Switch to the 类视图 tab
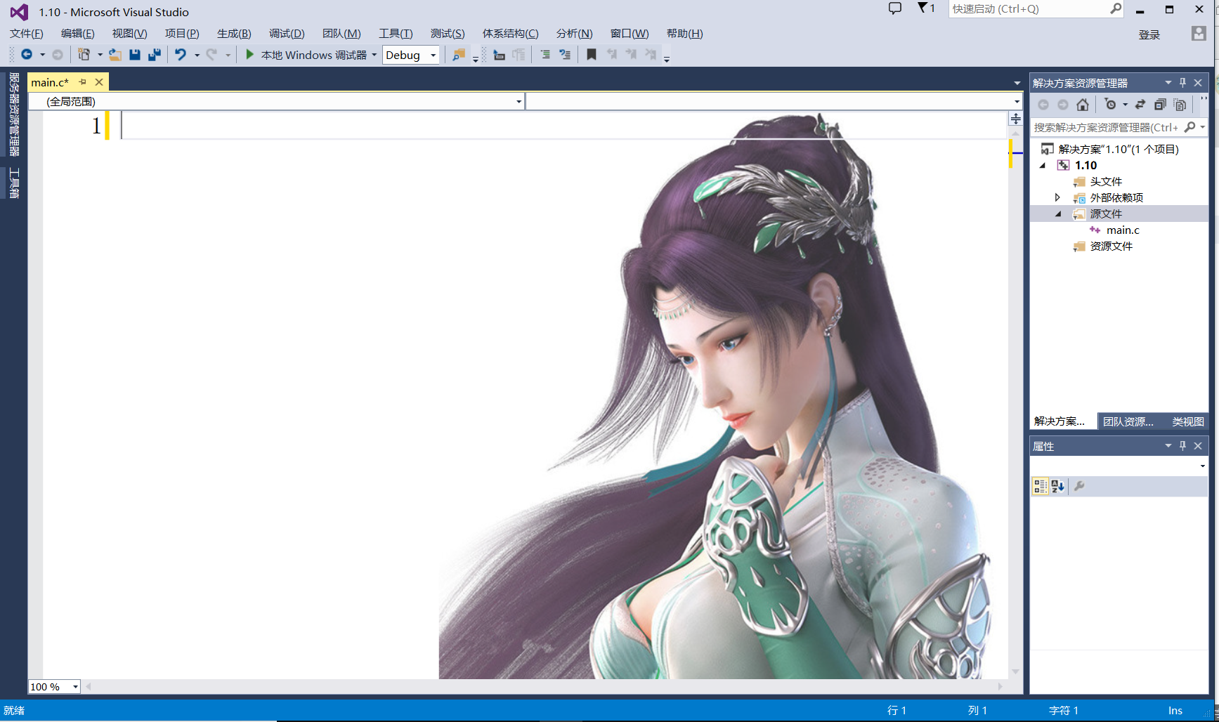This screenshot has width=1219, height=722. 1188,421
